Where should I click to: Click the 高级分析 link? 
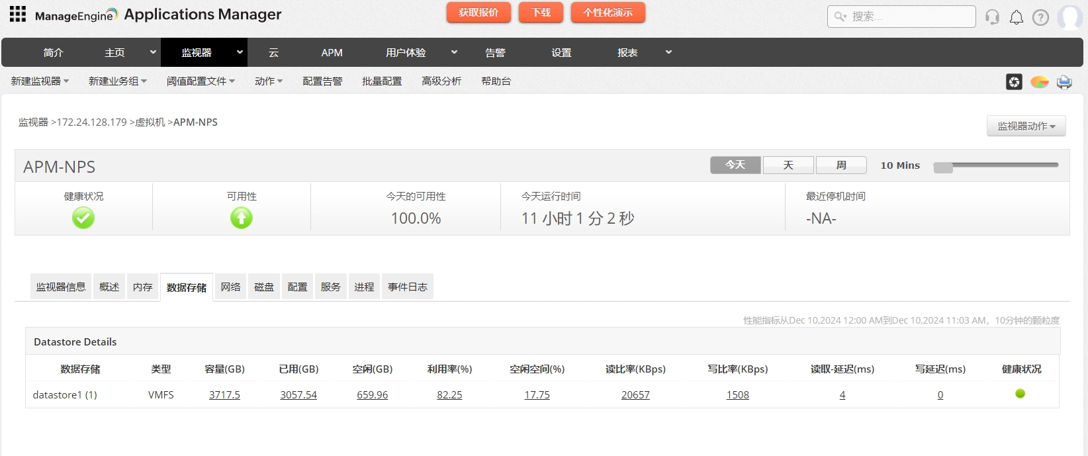click(441, 81)
